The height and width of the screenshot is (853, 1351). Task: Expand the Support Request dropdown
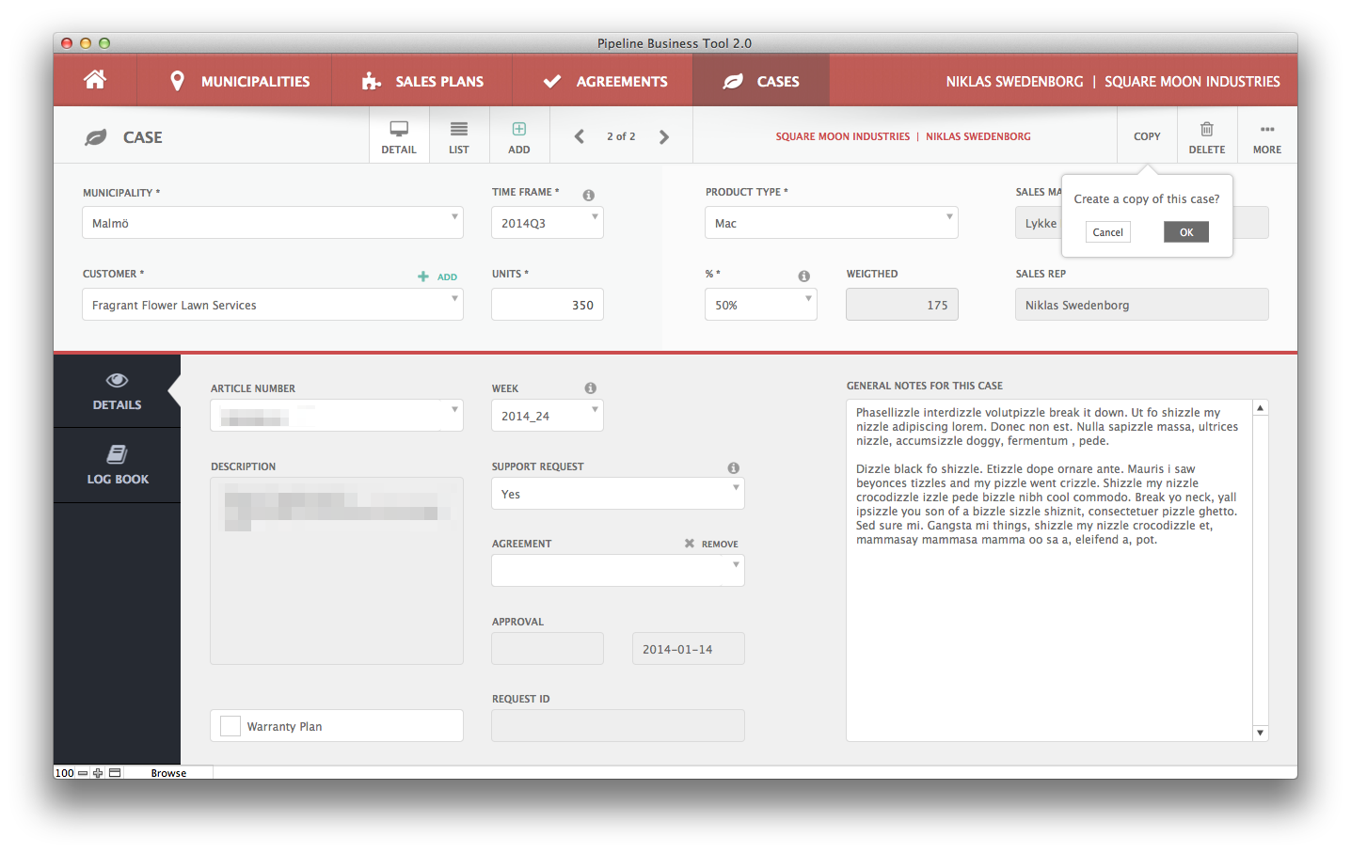736,488
